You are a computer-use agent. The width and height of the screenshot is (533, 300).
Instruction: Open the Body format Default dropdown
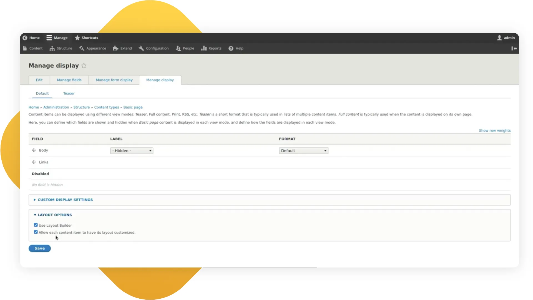click(x=304, y=151)
